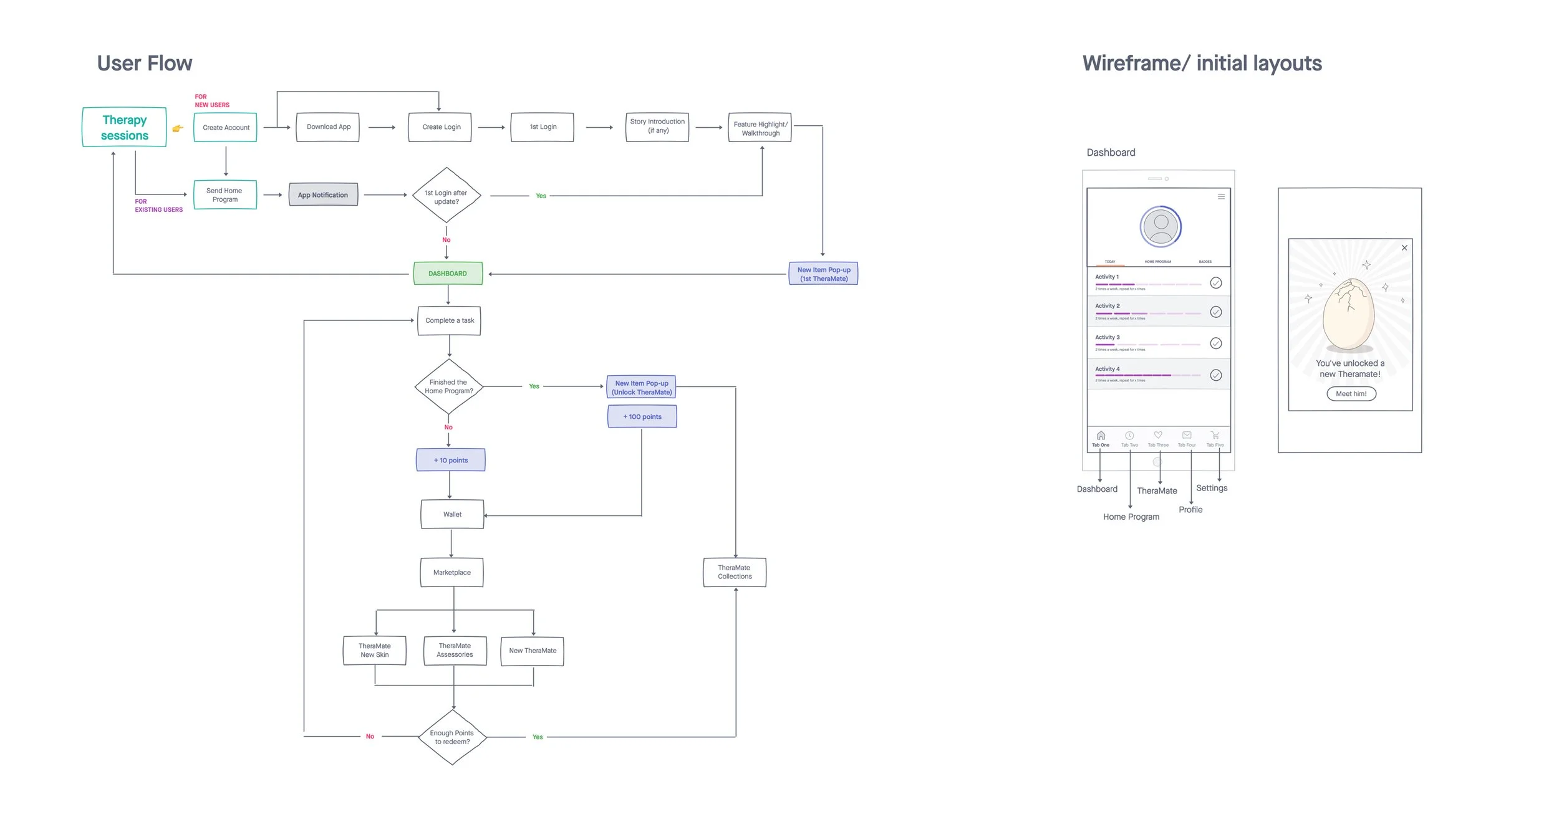Click the cracked egg illustration

click(x=1349, y=315)
